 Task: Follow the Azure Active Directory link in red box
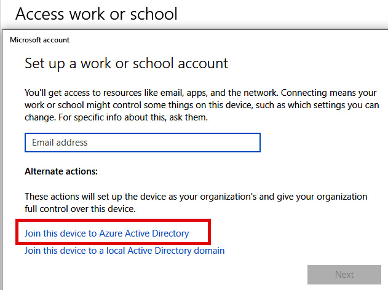pos(106,233)
